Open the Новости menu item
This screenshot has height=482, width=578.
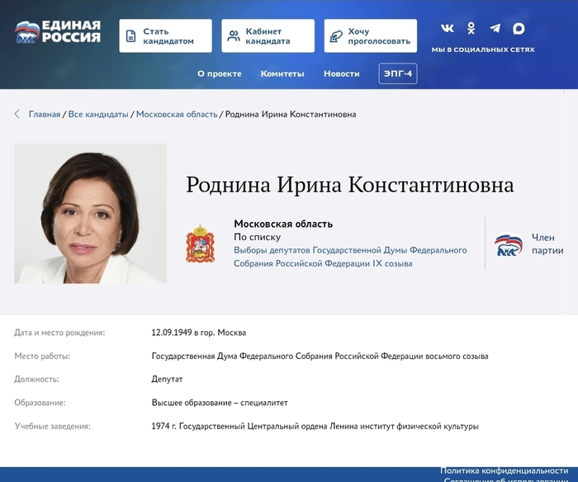(342, 73)
